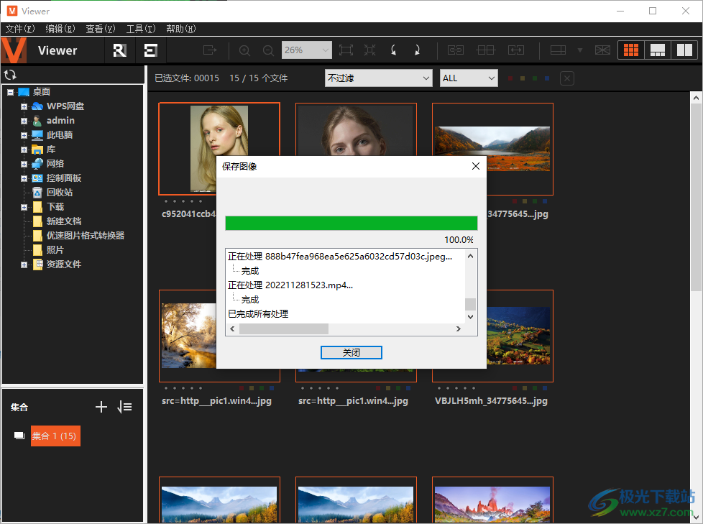Expand the 此电脑 tree node
This screenshot has width=703, height=524.
click(x=24, y=135)
